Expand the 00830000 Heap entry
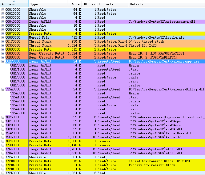 [x=3, y=53]
